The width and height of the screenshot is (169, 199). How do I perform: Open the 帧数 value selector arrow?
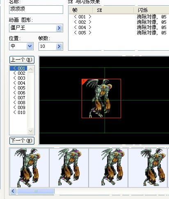point(59,46)
